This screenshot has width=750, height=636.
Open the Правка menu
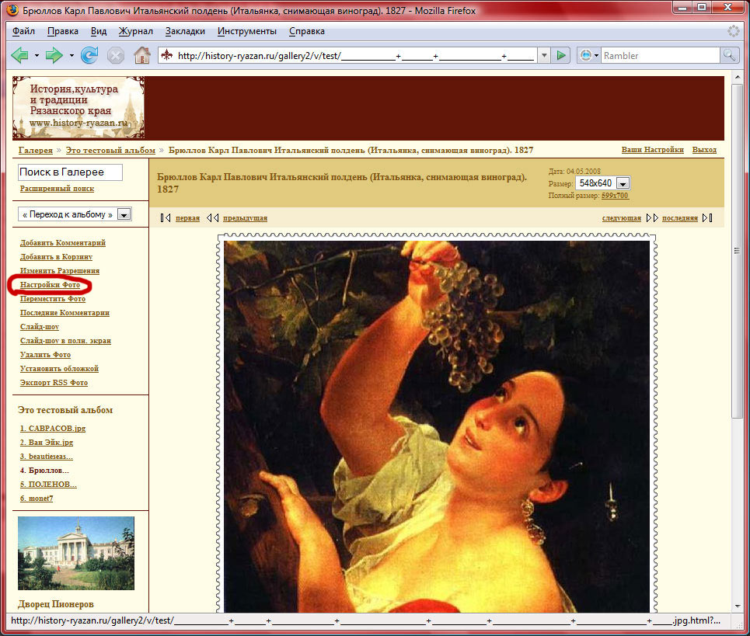(x=63, y=31)
